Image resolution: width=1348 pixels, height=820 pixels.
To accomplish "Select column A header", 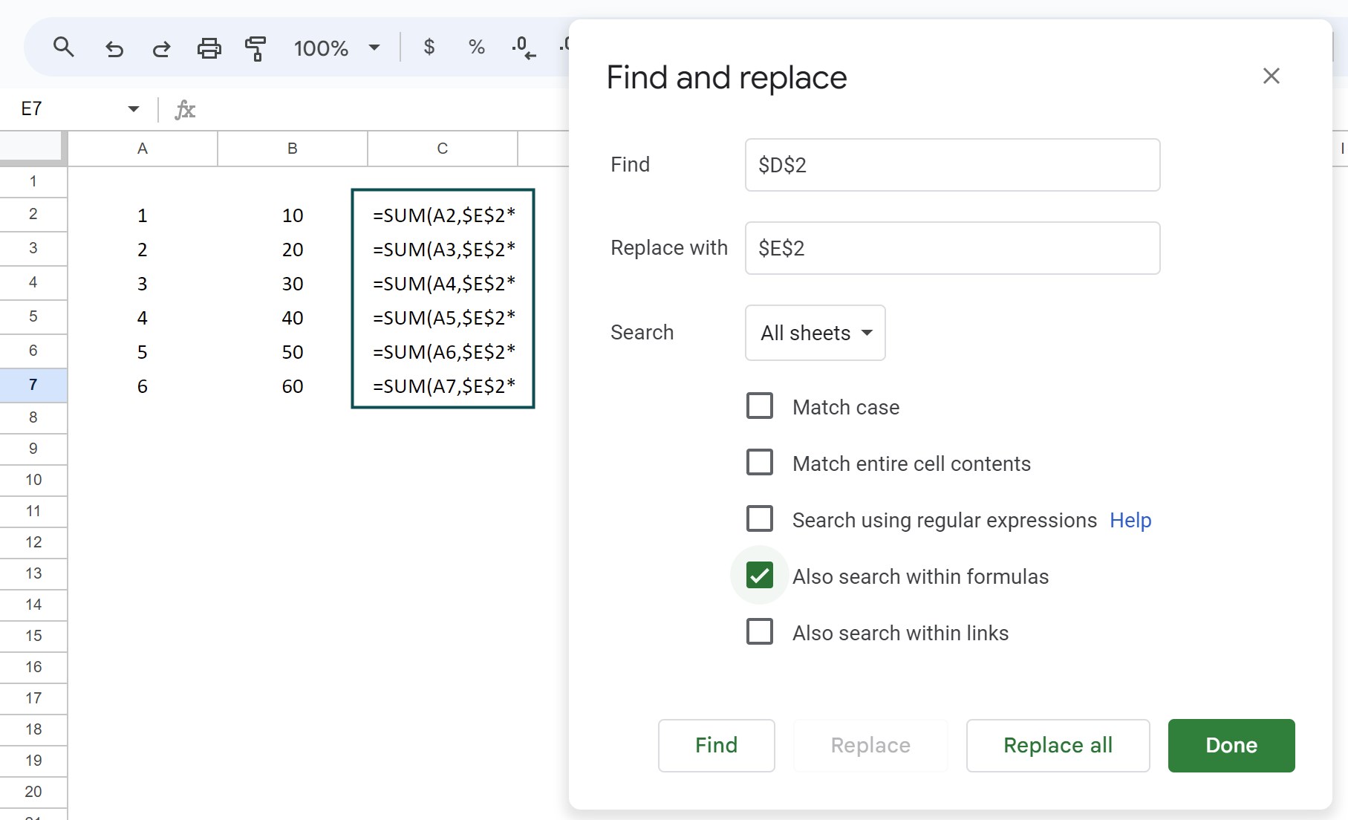I will (x=143, y=149).
